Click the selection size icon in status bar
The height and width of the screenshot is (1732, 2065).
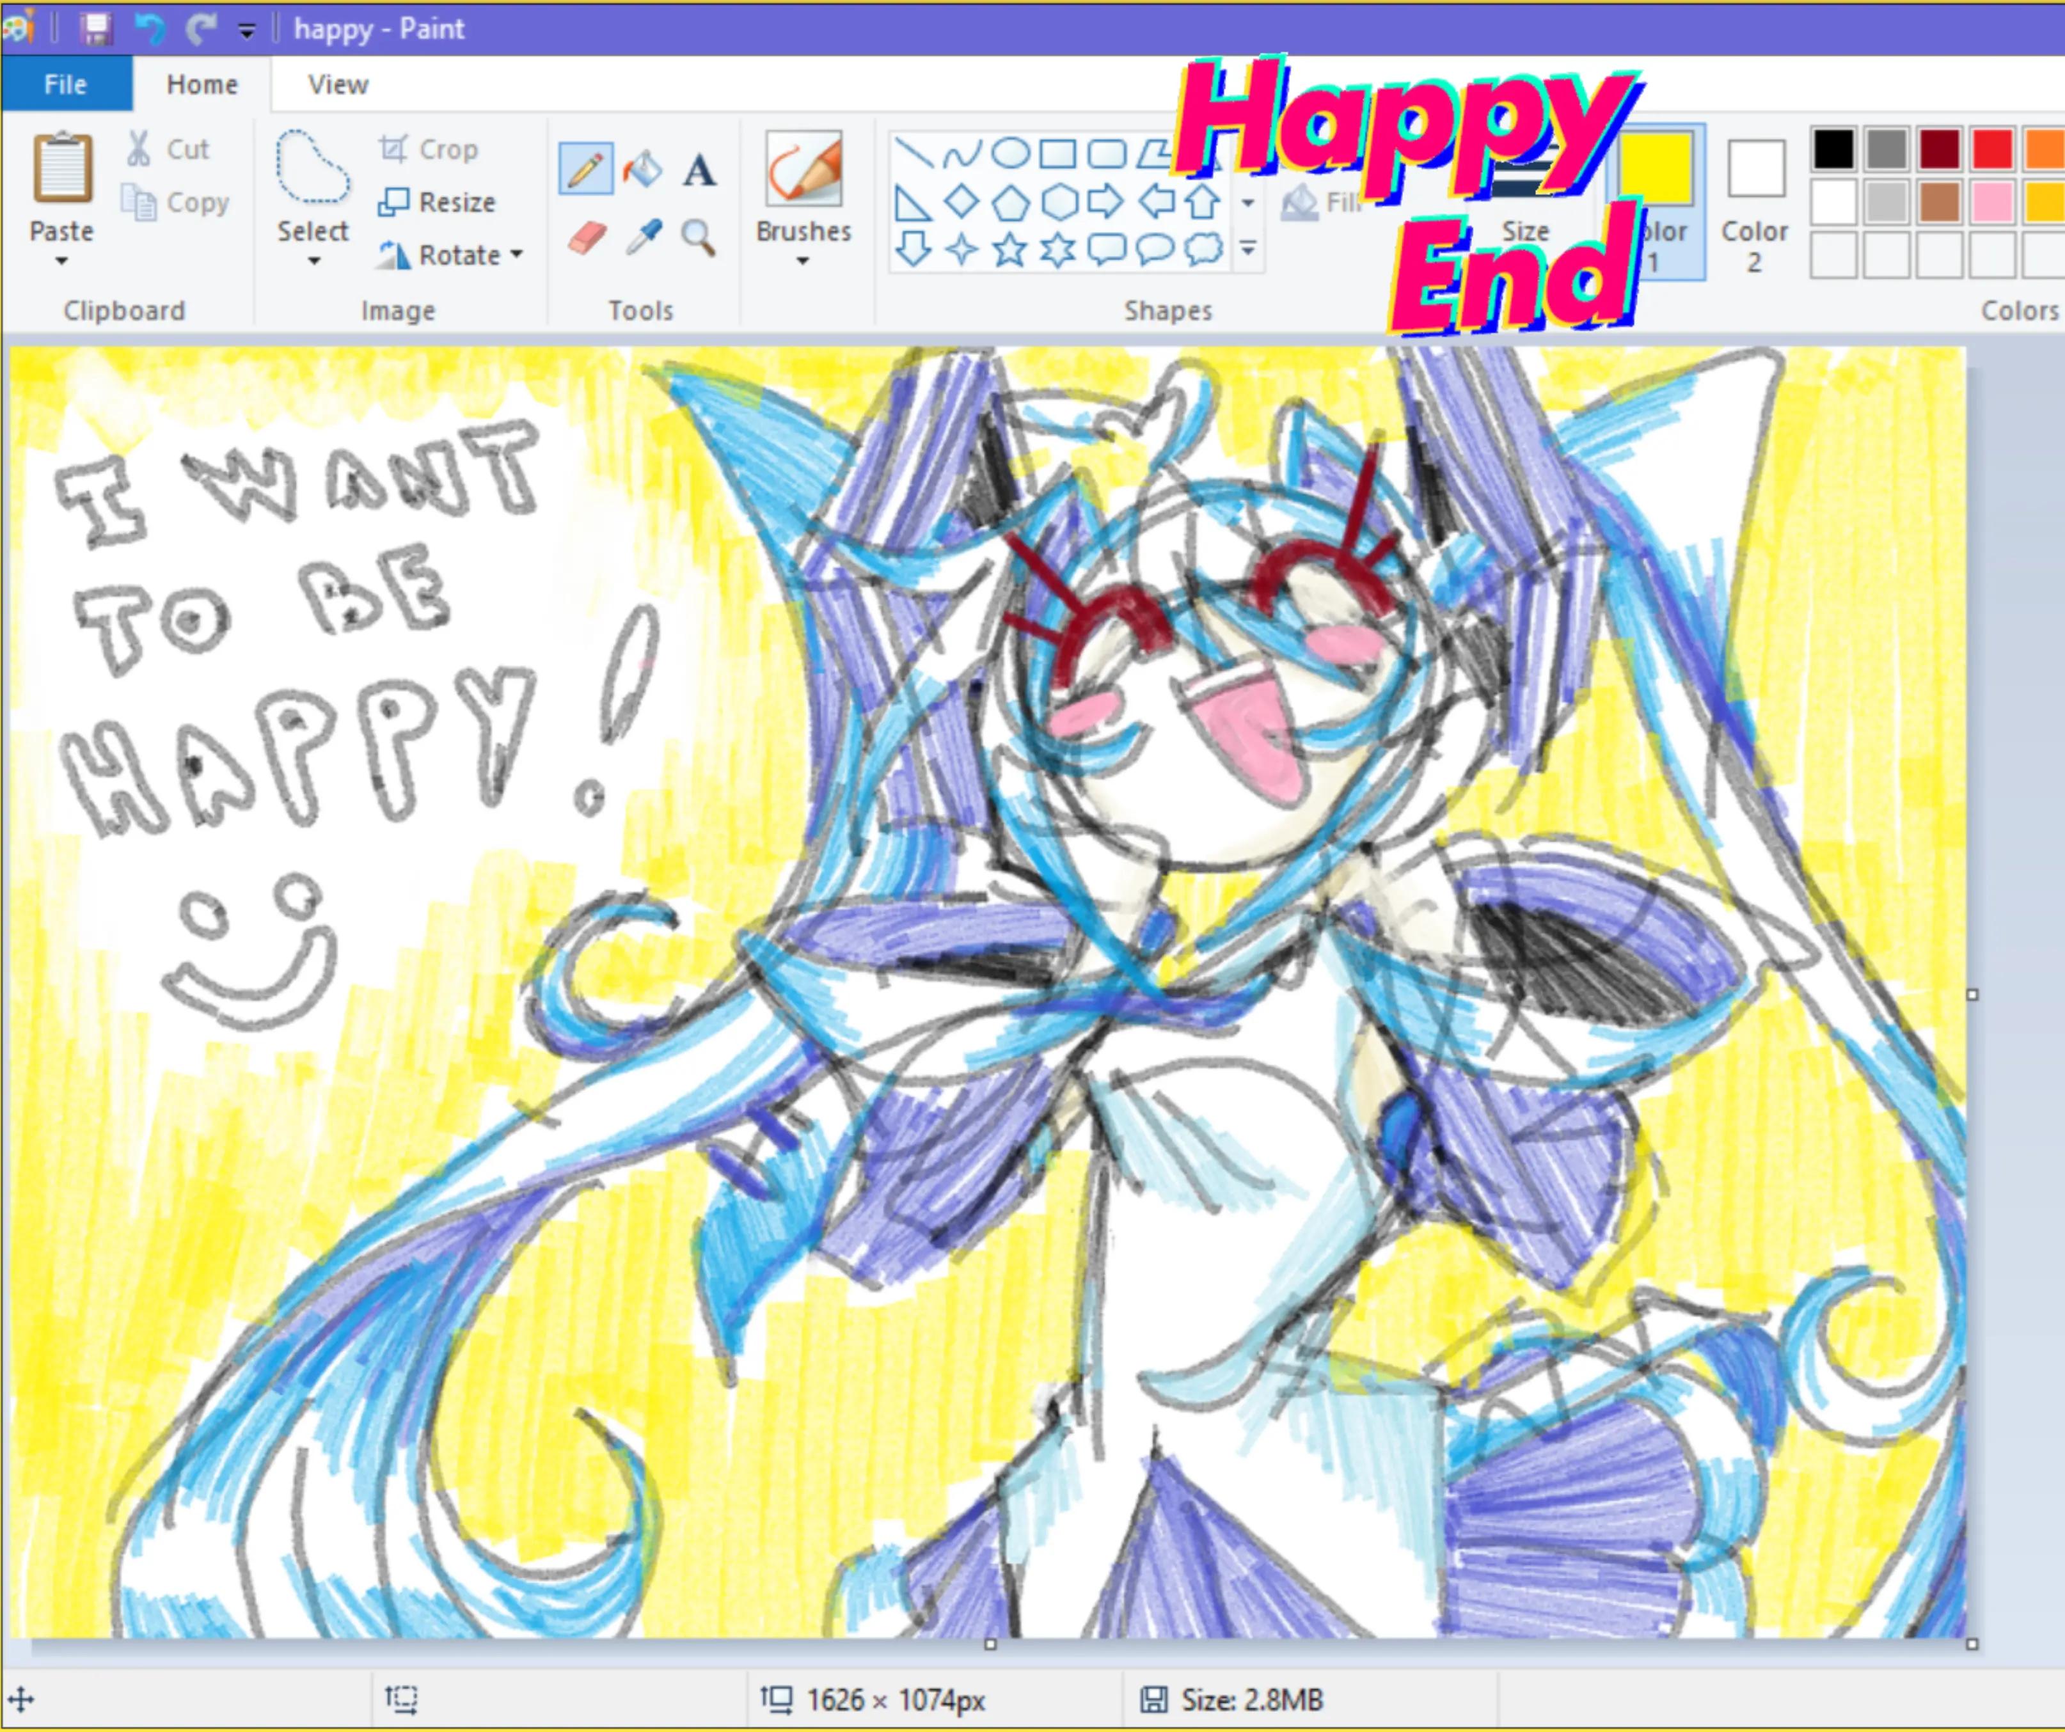click(401, 1699)
